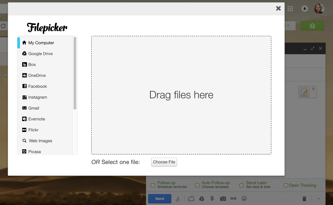Open the Google apps grid

pos(290,9)
